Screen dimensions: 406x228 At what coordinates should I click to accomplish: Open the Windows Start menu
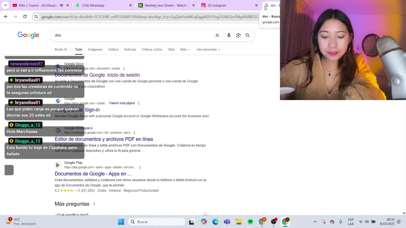pos(121,222)
